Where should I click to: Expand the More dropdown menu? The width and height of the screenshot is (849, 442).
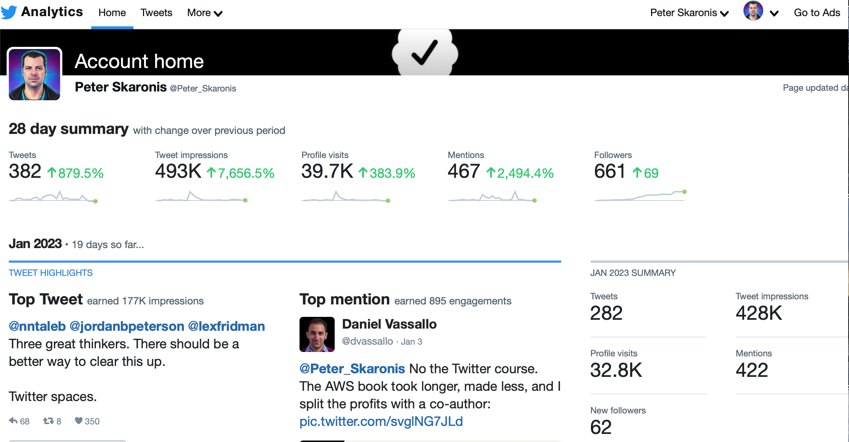(205, 13)
